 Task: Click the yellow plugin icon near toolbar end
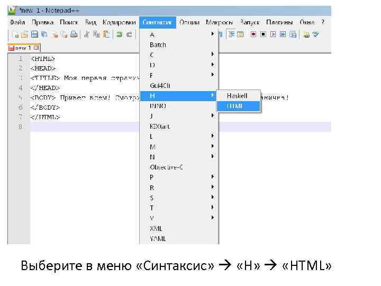306,34
